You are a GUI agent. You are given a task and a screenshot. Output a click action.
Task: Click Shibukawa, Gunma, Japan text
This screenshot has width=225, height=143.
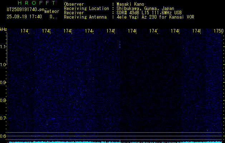pos(145,9)
